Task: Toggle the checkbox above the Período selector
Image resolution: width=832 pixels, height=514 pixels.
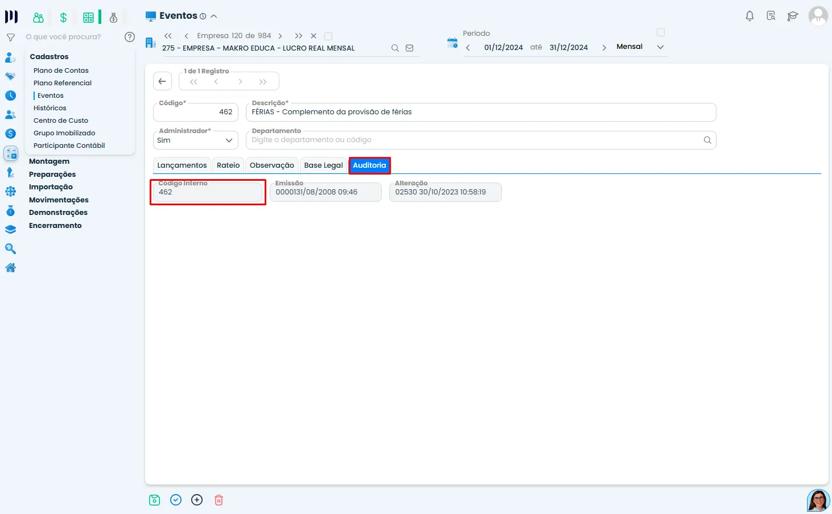Action: coord(661,32)
